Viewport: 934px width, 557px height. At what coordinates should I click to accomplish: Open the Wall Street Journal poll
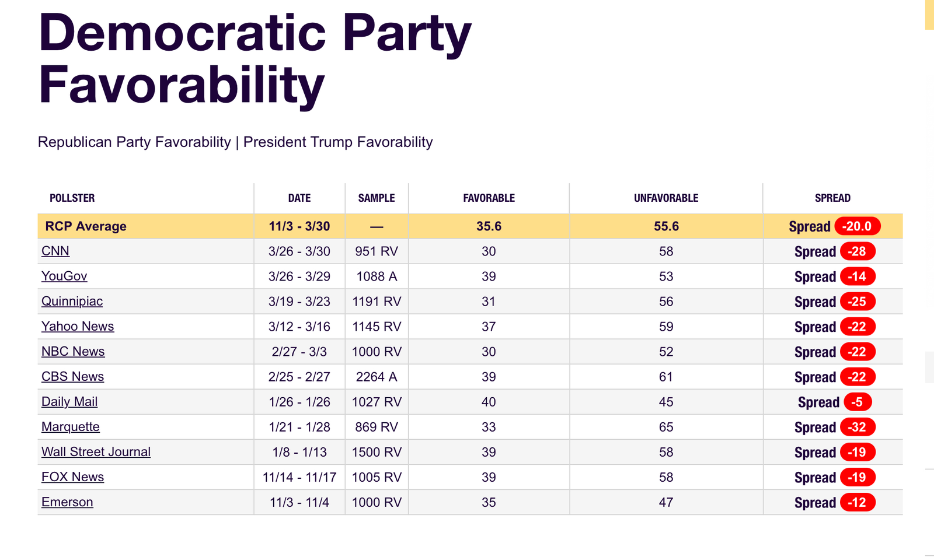tap(96, 452)
